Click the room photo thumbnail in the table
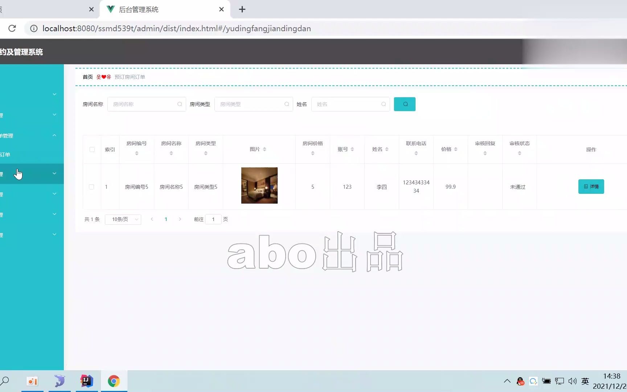627x392 pixels. (x=259, y=185)
